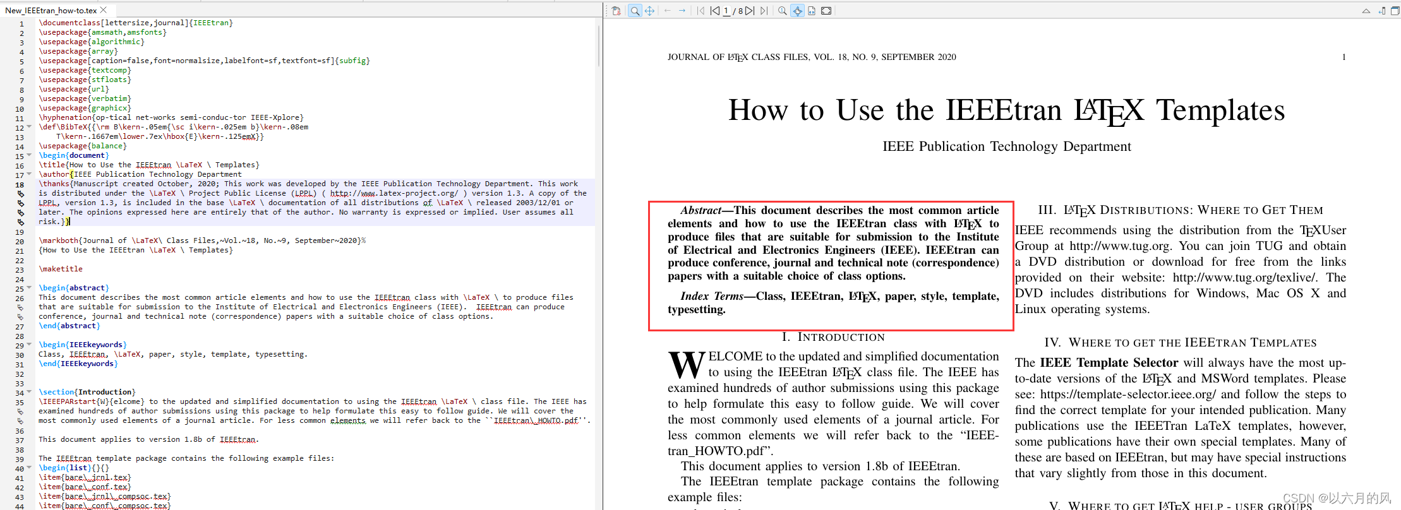Jump to first page of PDF
The image size is (1401, 510).
(700, 11)
